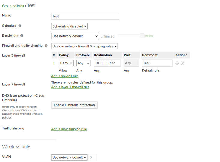Open the Schedule dropdown
The image size is (220, 162).
[x=69, y=26]
